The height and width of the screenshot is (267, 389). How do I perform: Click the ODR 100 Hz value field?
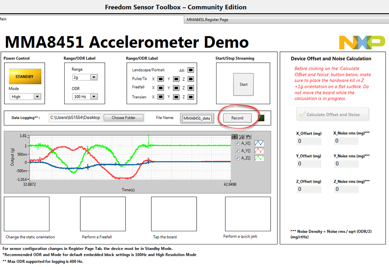tap(81, 97)
